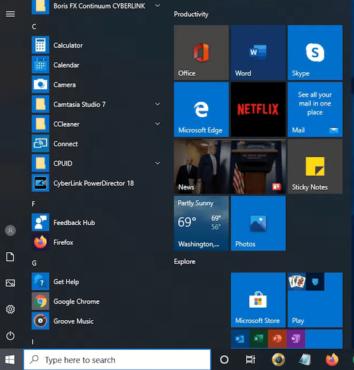Open Get Help app
Image resolution: width=354 pixels, height=370 pixels.
tap(97, 282)
